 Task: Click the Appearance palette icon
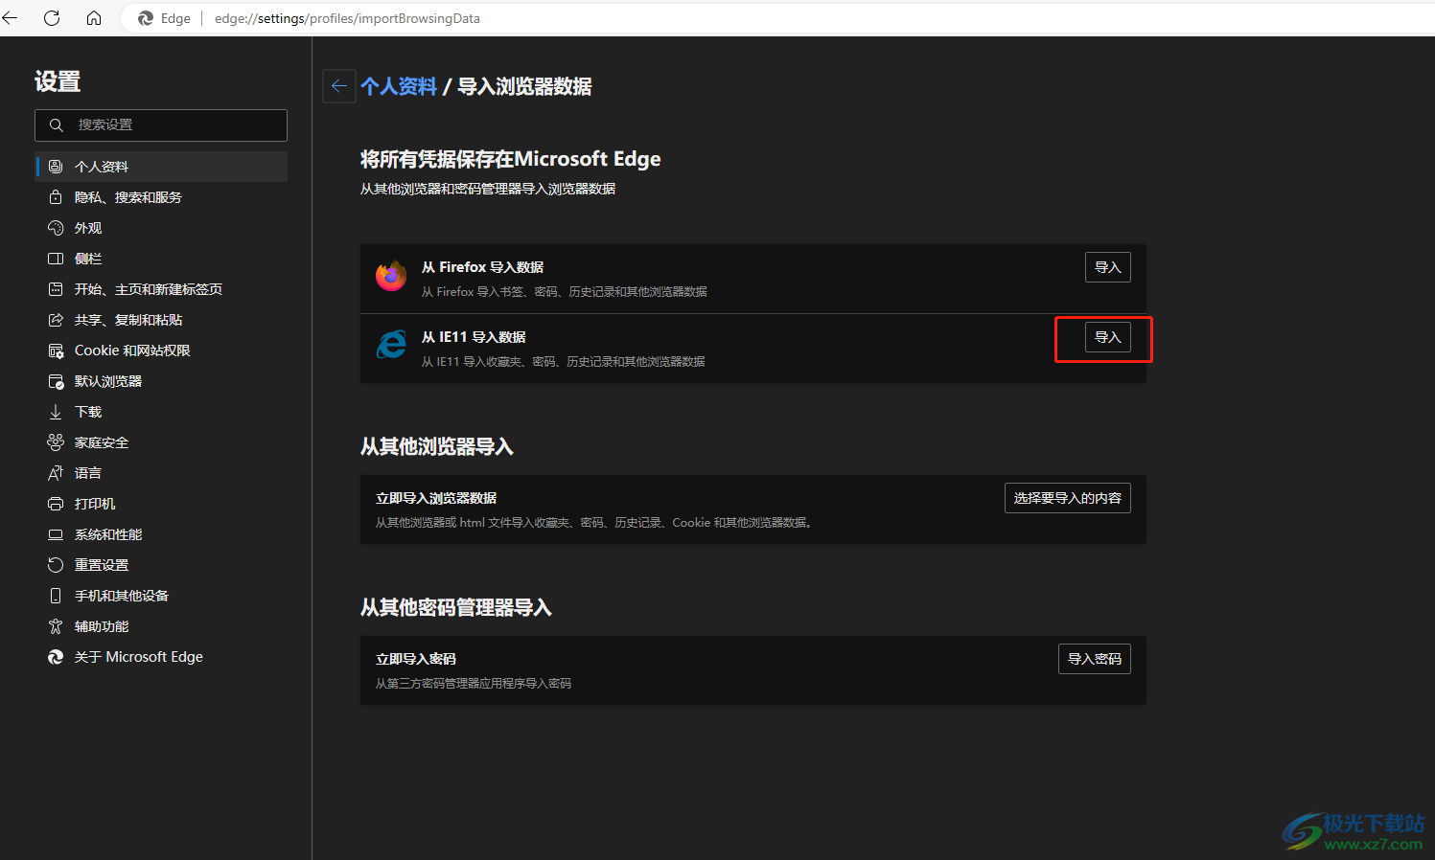pos(56,228)
